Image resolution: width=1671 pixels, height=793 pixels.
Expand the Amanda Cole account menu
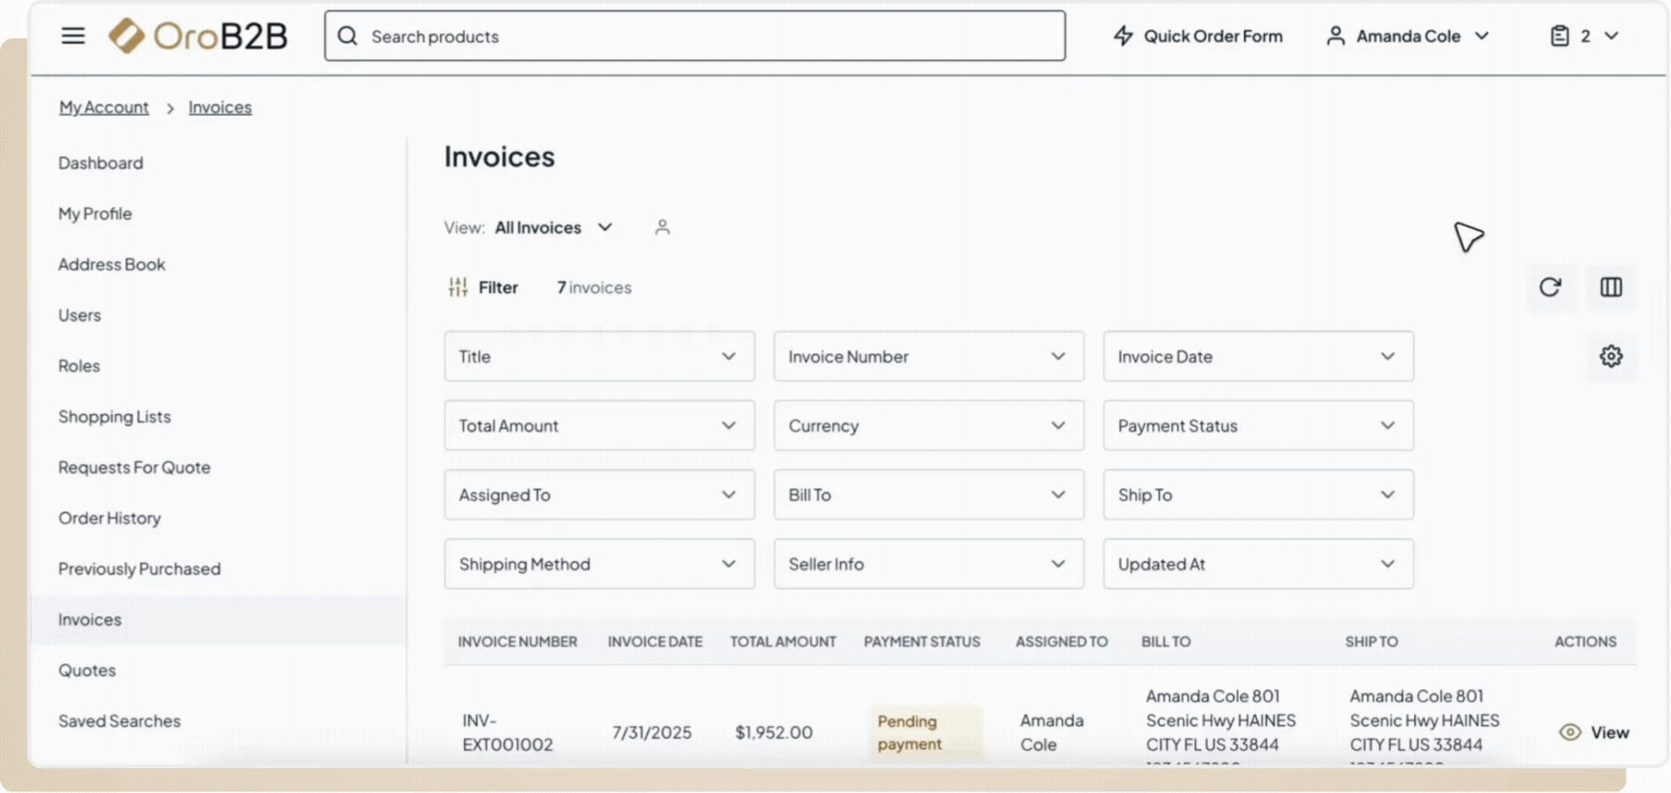1482,36
